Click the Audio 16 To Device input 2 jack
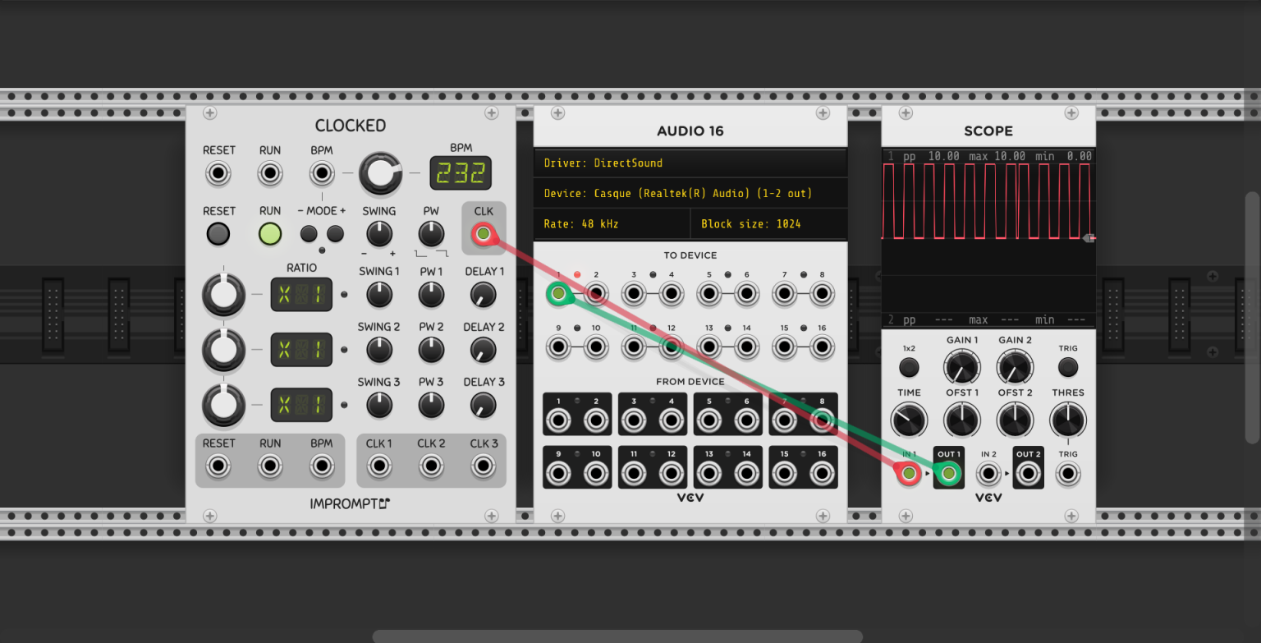1261x643 pixels. (x=596, y=293)
